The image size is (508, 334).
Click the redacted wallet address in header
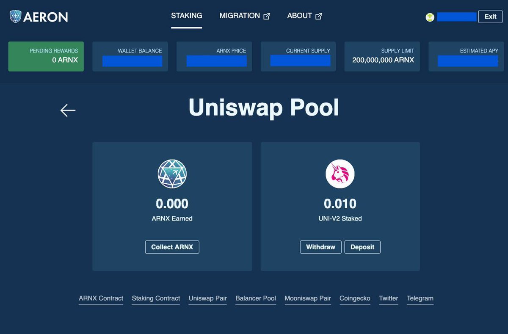456,17
